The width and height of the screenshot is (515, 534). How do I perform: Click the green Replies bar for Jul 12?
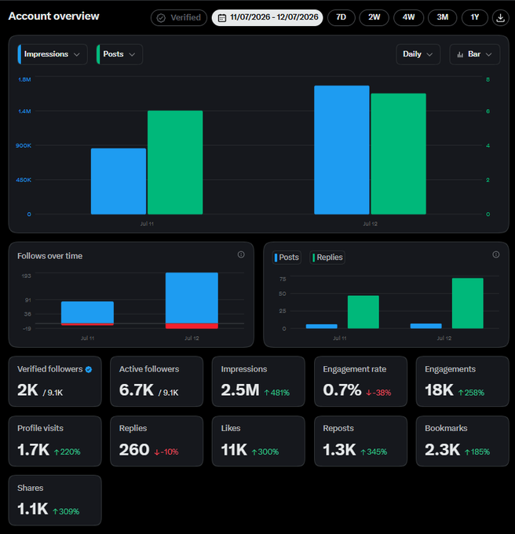[467, 303]
